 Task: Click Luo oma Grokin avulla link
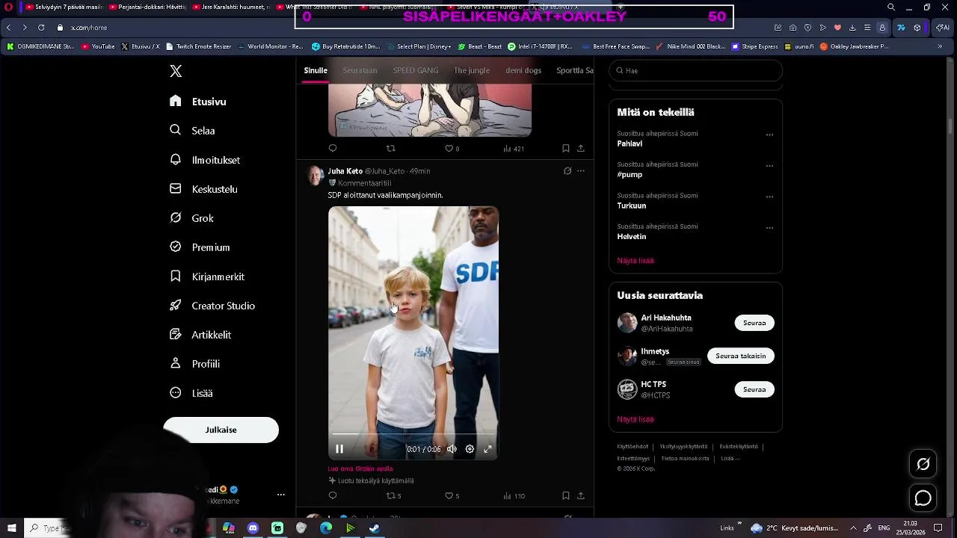[x=360, y=469]
